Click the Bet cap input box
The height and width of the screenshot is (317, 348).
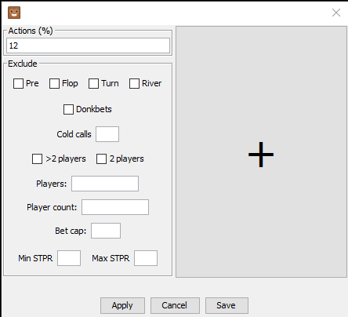106,231
